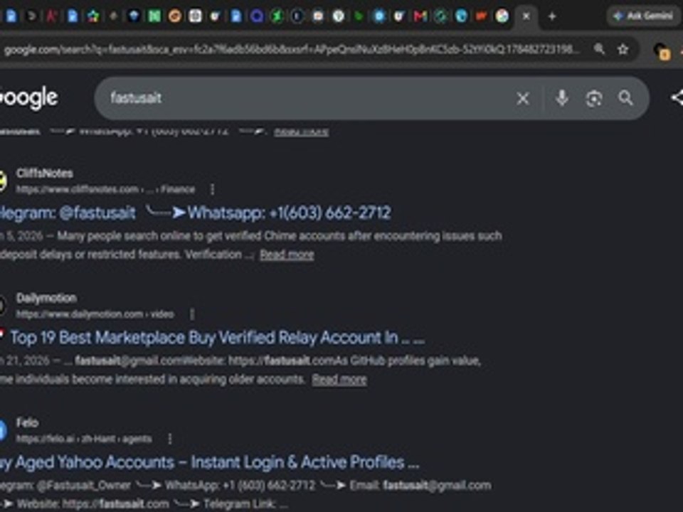Click the Dailymotion site name
This screenshot has height=512, width=683.
click(46, 298)
